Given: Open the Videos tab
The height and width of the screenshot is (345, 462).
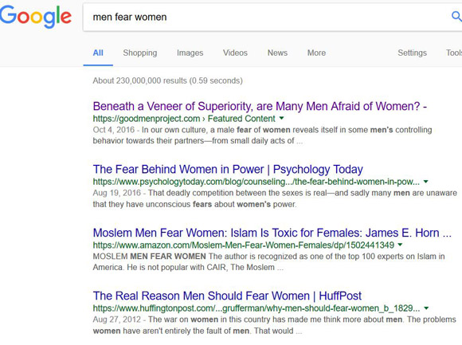Looking at the screenshot, I should tap(235, 53).
